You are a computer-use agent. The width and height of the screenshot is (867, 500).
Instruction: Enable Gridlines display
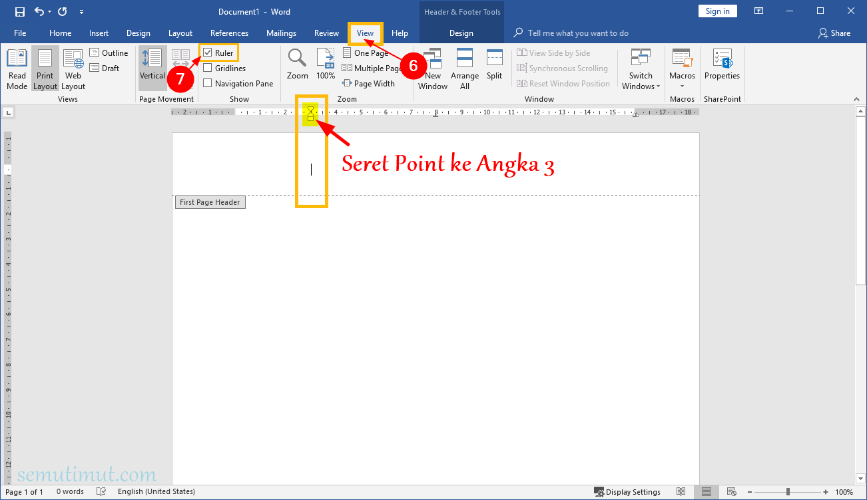(x=208, y=68)
